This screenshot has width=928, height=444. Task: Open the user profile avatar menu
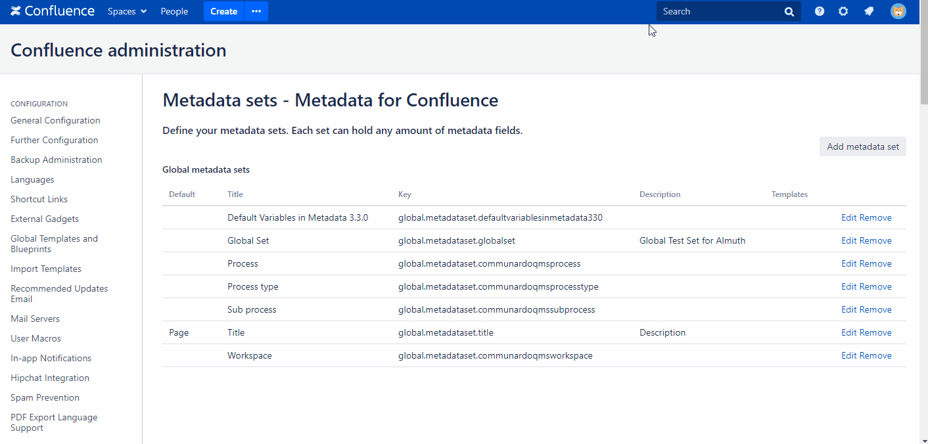898,11
